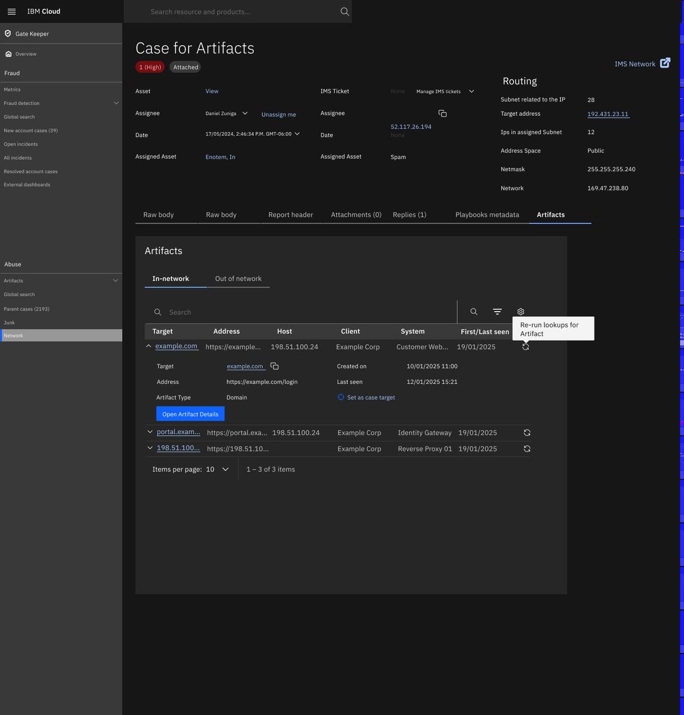Re-run lookups for Reverse Proxy 01 row

pyautogui.click(x=527, y=449)
